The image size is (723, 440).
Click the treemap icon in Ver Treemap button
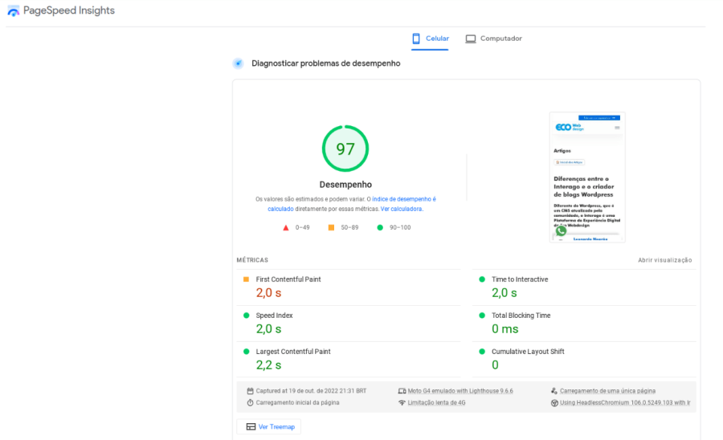[x=251, y=426]
